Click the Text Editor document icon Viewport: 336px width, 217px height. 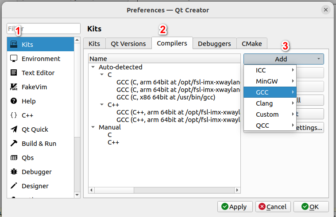point(14,73)
